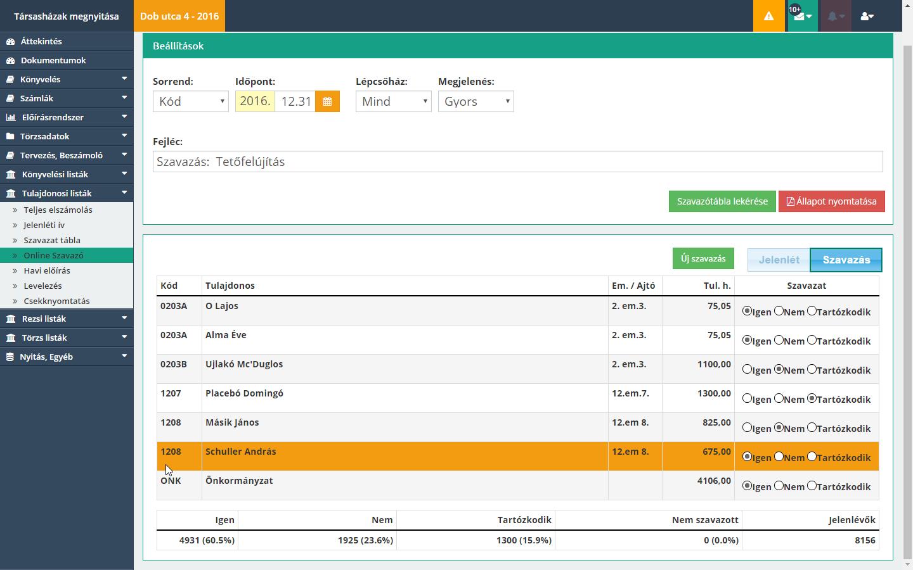Click the Törzsadatok folder icon in sidebar
This screenshot has width=913, height=570.
click(x=10, y=136)
